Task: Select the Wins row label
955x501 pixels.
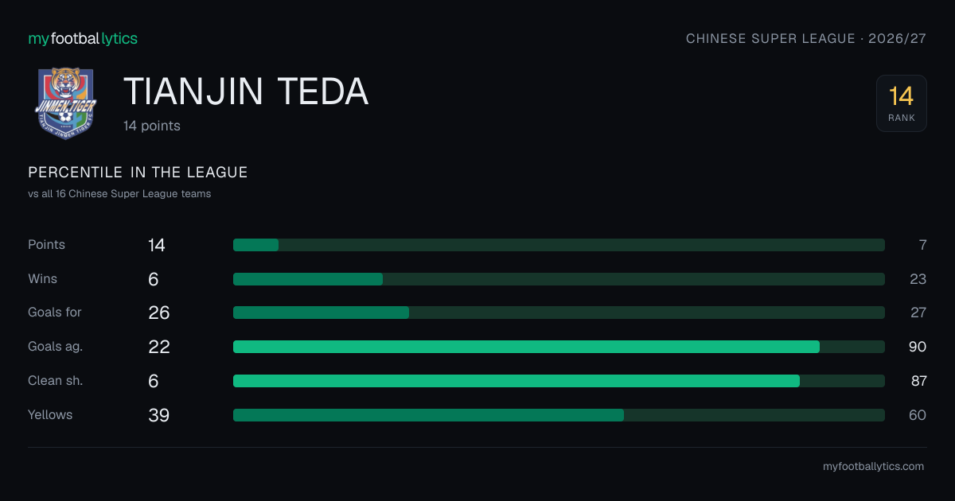Action: coord(42,279)
